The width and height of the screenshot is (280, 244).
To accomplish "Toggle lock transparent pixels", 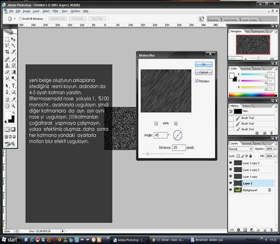I will [x=238, y=156].
